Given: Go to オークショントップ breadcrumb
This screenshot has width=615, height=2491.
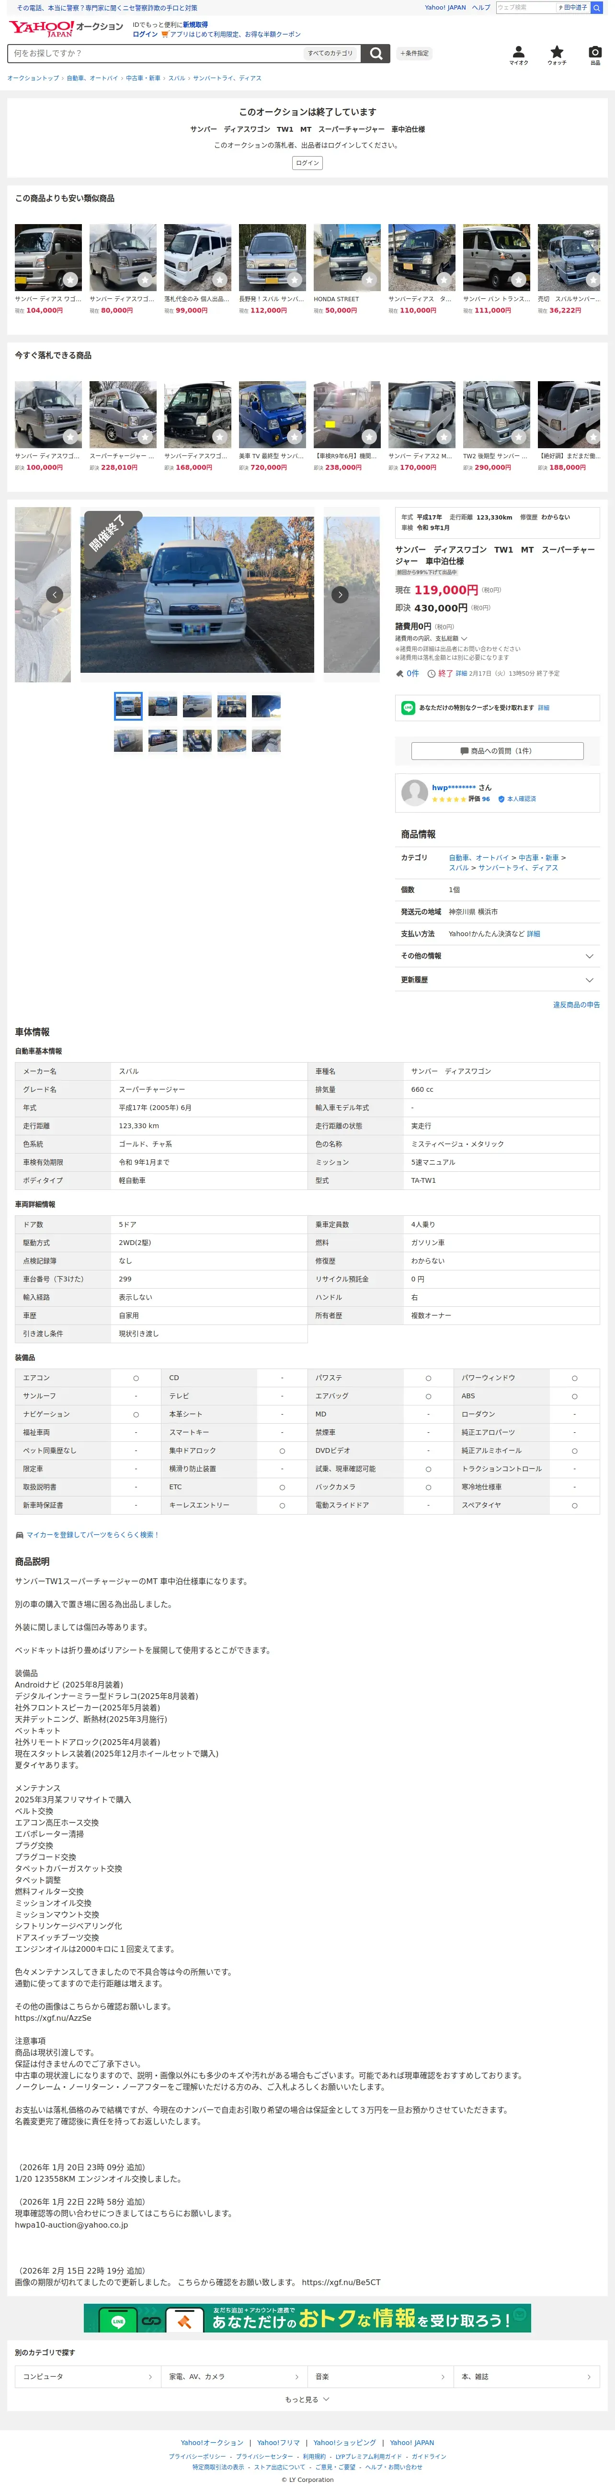Looking at the screenshot, I should coord(33,79).
